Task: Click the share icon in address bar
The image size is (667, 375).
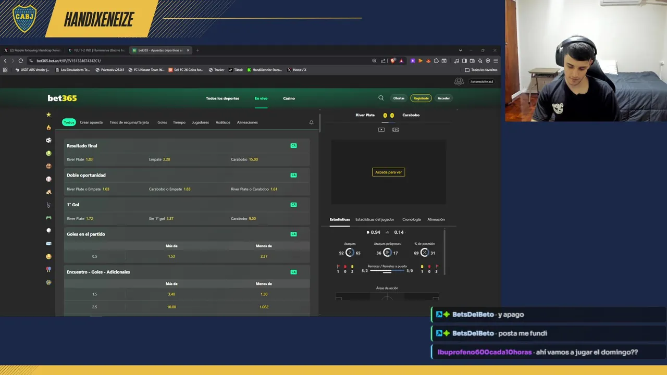Action: [384, 61]
